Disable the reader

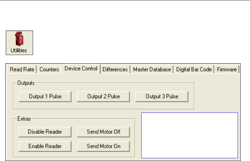(45, 132)
